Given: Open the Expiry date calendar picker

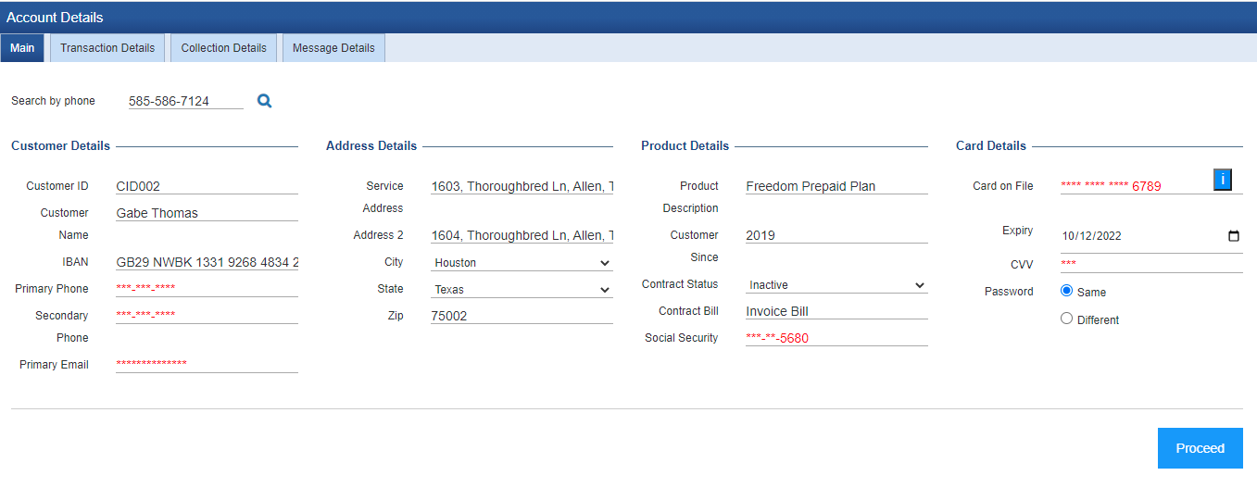Looking at the screenshot, I should click(1233, 236).
